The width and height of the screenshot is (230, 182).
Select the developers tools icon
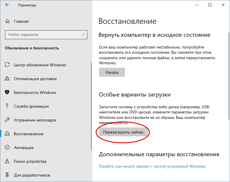tap(7, 175)
